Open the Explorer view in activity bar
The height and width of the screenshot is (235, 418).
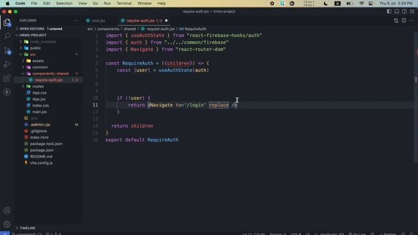[x=7, y=23]
